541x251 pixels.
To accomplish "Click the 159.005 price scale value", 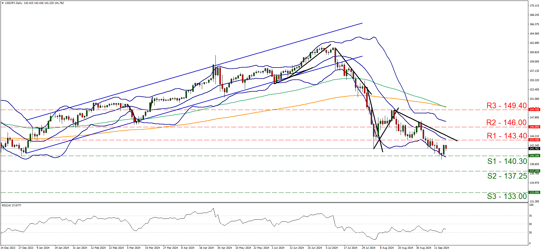I will tap(535, 62).
